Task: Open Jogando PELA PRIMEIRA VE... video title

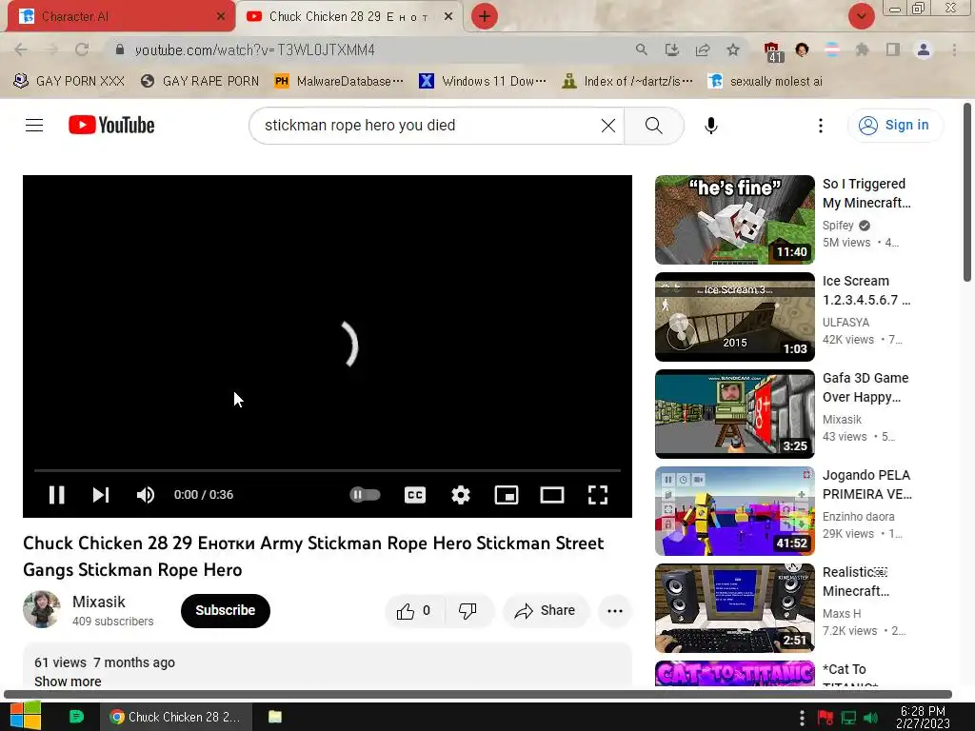Action: pyautogui.click(x=866, y=484)
